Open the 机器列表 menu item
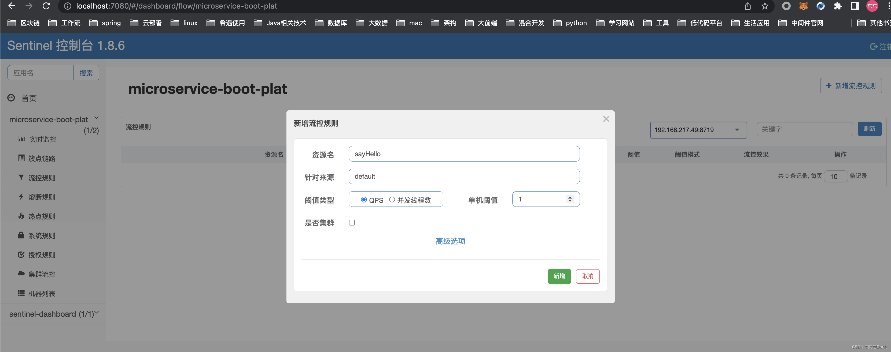This screenshot has height=352, width=891. 42,294
